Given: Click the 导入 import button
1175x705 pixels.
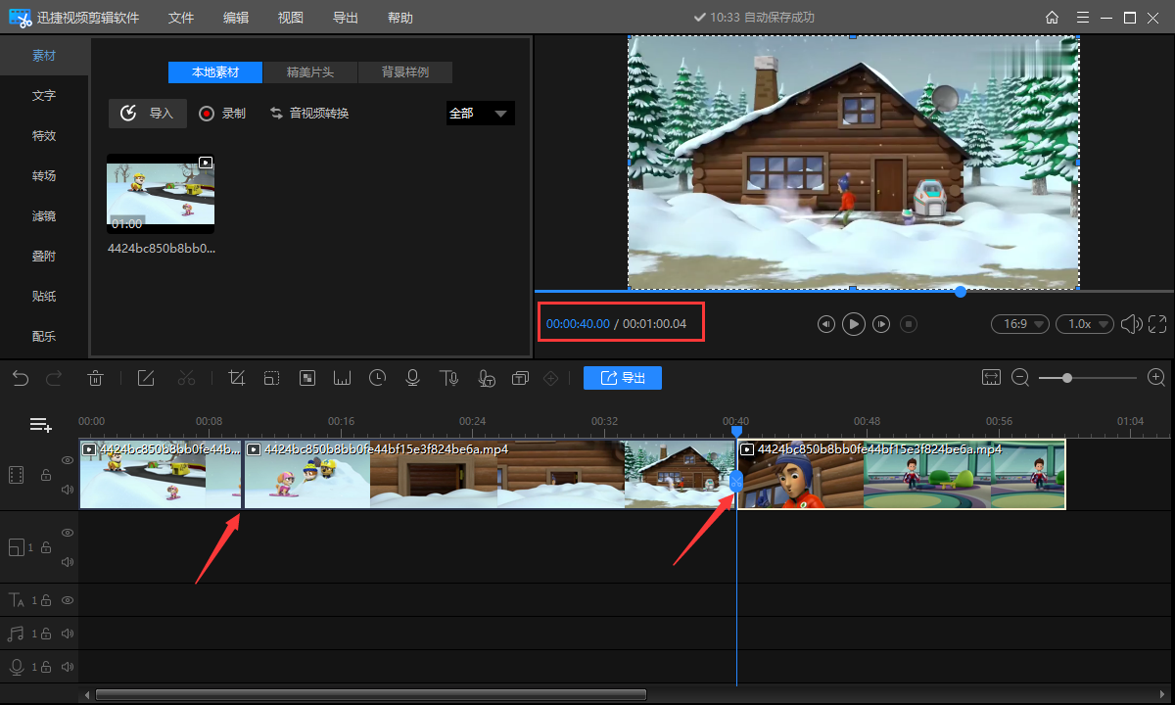Looking at the screenshot, I should click(x=148, y=114).
